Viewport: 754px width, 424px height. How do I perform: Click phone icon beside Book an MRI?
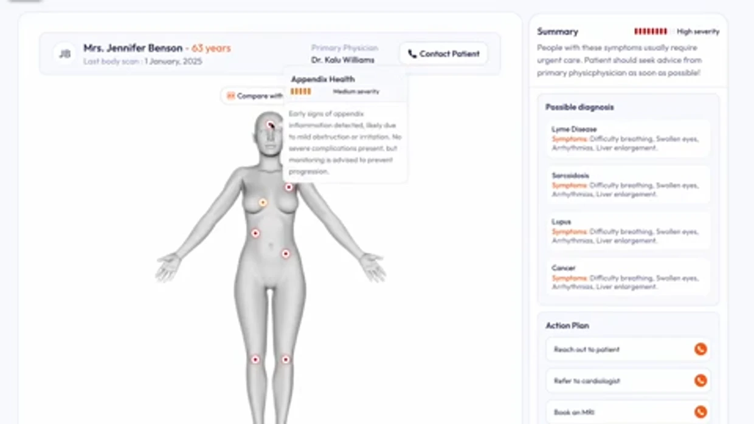(x=700, y=412)
